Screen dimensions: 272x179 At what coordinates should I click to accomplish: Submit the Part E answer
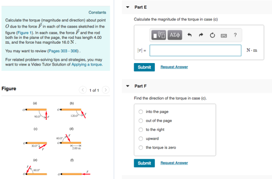[x=144, y=67]
